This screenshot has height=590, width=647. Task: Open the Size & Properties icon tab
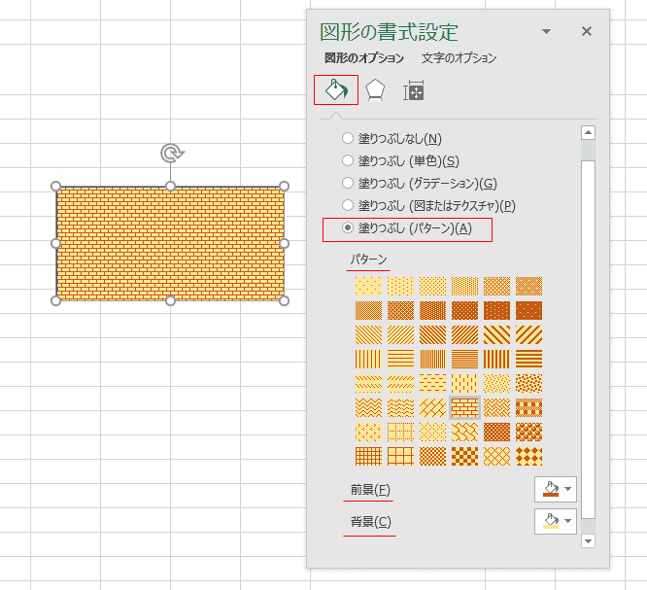(x=414, y=91)
